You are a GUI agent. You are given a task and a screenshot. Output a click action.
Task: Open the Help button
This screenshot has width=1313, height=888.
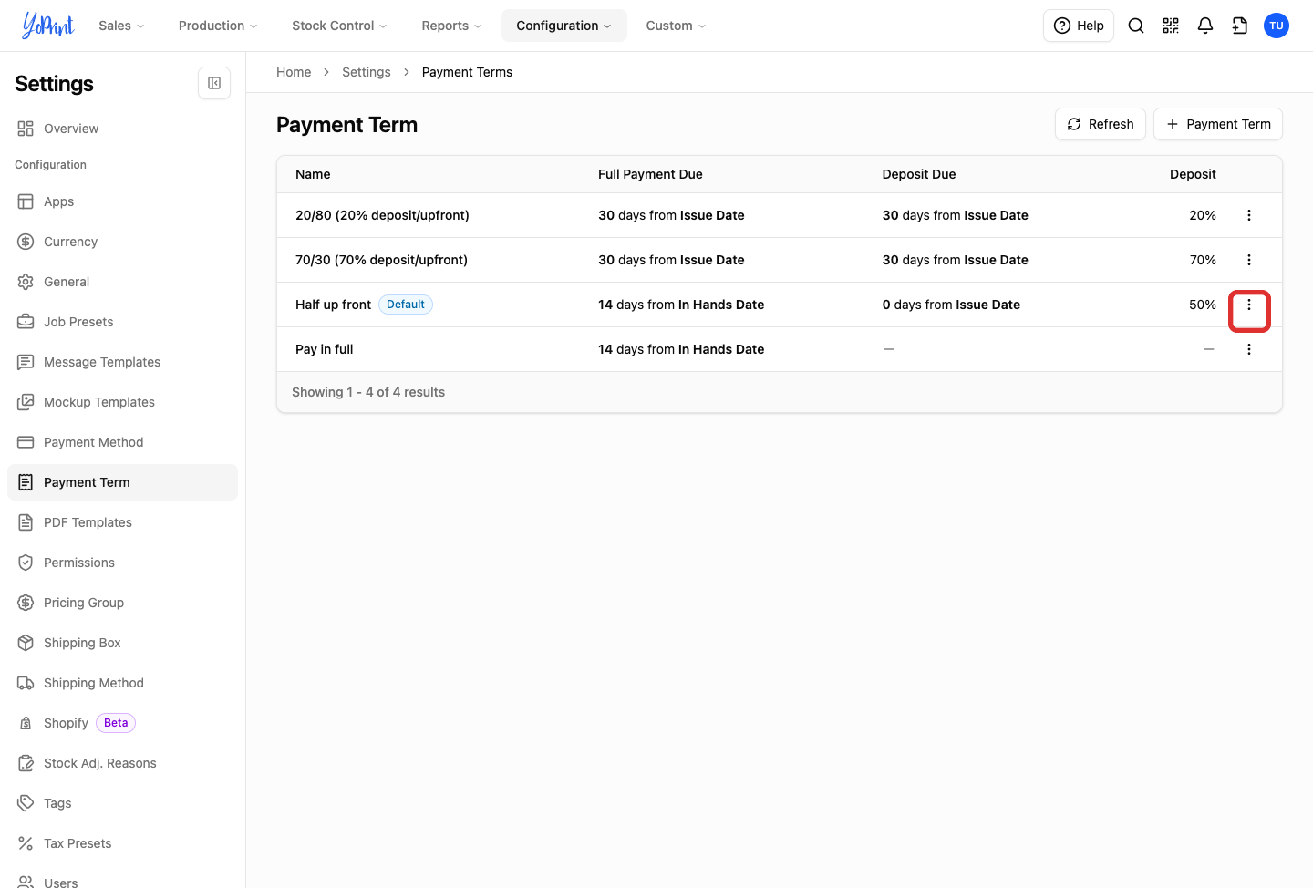point(1079,26)
